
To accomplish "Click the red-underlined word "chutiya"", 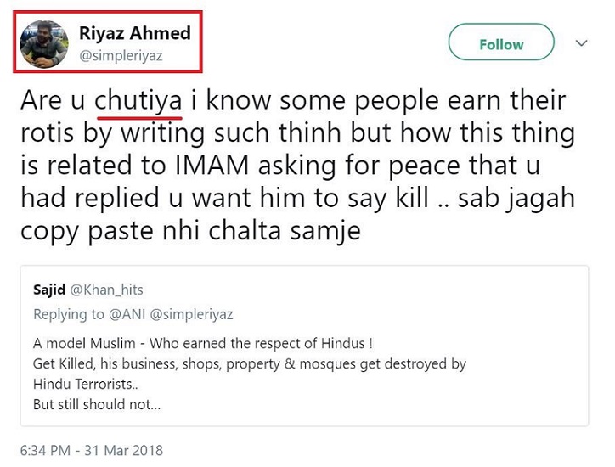I will point(138,101).
